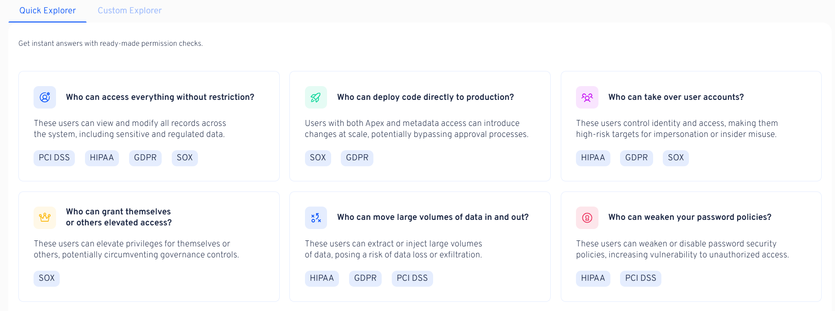Click GDPR tag in deploy code card
Screen dimensions: 835x311
357,158
